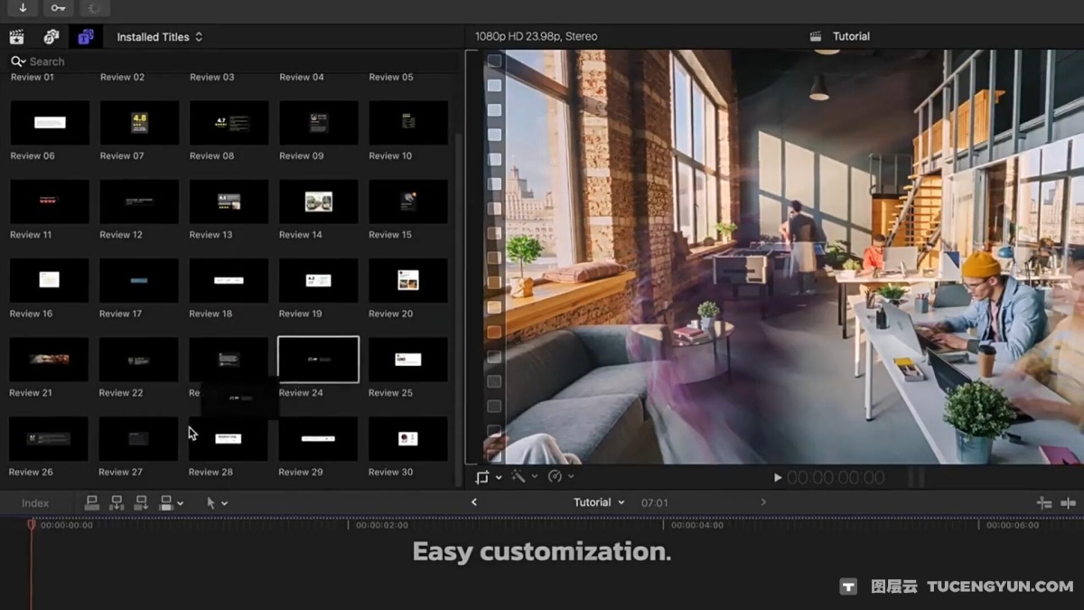Open the Installed Titles pop-up menu
This screenshot has width=1084, height=610.
coord(159,37)
